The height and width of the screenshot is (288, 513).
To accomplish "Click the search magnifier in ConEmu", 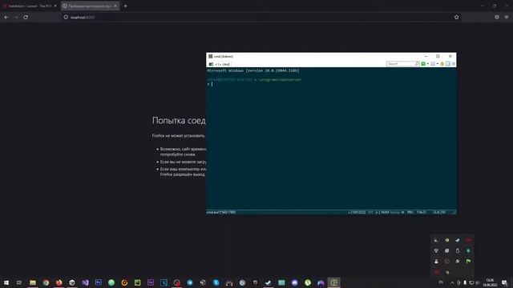I will (x=418, y=64).
